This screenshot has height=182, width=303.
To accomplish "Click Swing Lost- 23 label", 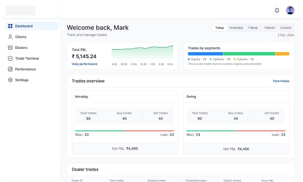I will point(279,135).
